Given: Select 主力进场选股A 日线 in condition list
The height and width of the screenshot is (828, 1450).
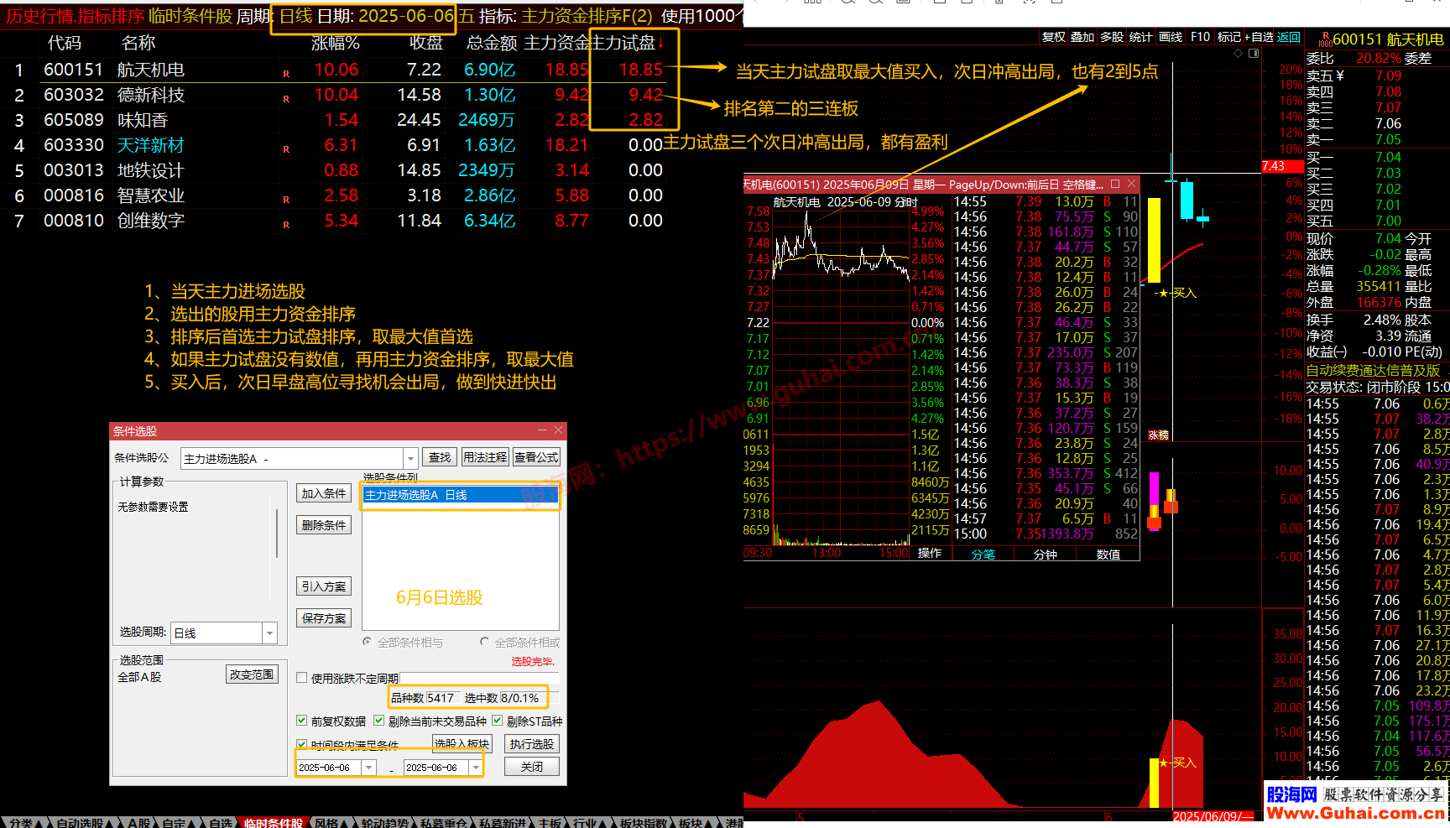Looking at the screenshot, I should 460,495.
